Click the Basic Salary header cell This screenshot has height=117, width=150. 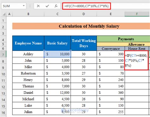pyautogui.click(x=57, y=43)
